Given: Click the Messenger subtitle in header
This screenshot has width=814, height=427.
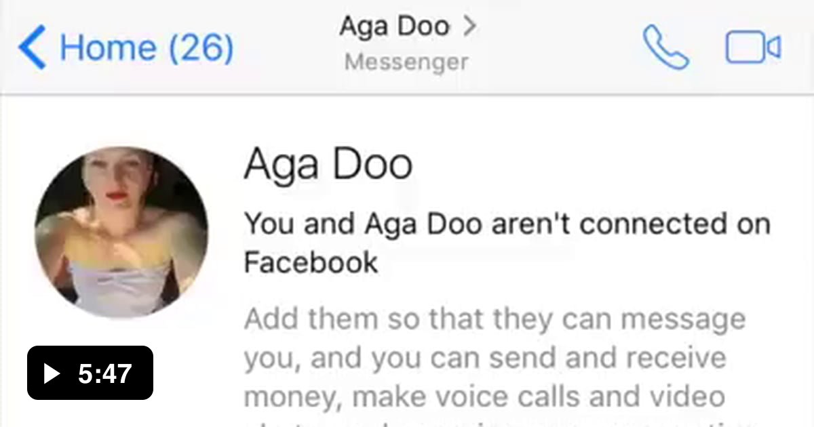Looking at the screenshot, I should 406,62.
